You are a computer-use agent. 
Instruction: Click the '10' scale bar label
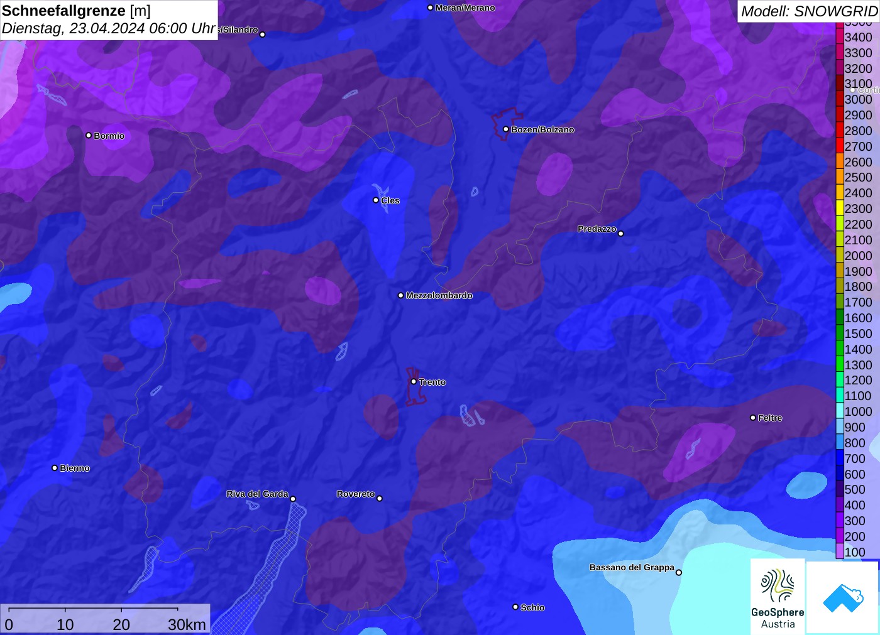pos(65,624)
